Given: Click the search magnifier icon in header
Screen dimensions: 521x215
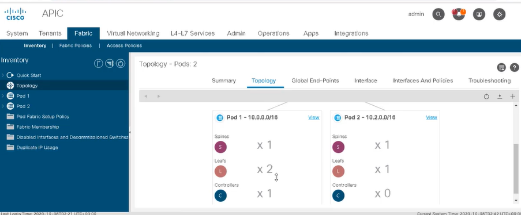Looking at the screenshot, I should coord(438,14).
